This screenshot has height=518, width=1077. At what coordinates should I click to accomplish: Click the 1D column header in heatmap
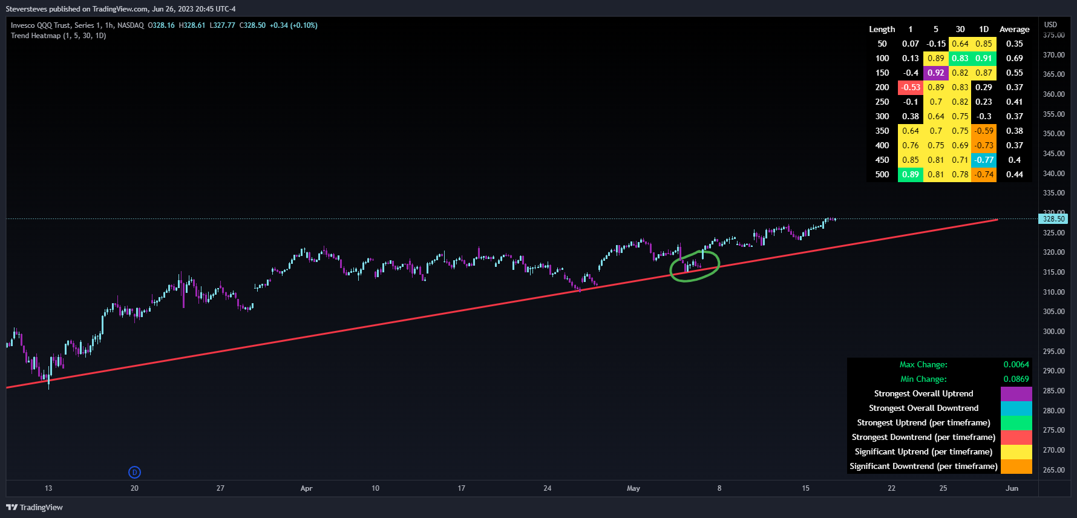click(x=984, y=29)
